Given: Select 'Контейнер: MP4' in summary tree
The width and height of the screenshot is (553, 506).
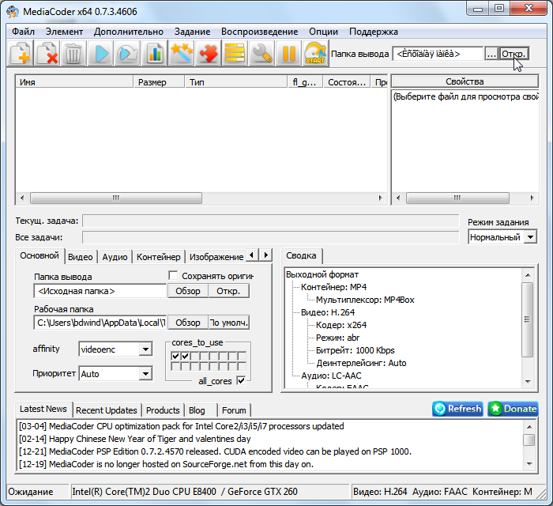Looking at the screenshot, I should (333, 287).
